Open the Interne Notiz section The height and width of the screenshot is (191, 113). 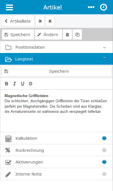click(x=56, y=174)
